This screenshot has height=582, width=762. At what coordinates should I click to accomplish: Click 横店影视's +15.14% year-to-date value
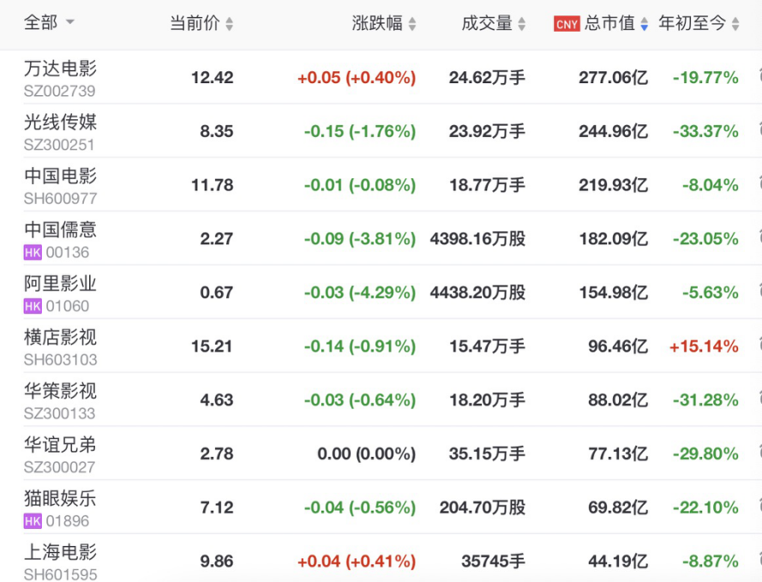click(704, 346)
